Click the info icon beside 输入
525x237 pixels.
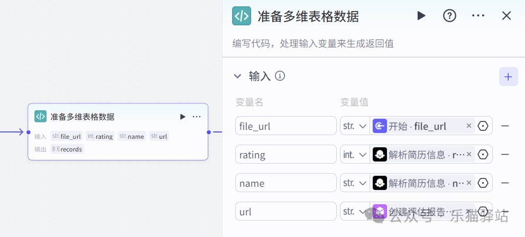pos(280,76)
